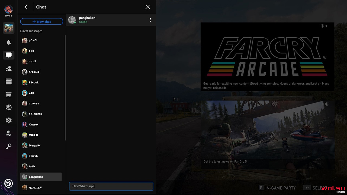The image size is (347, 195).
Task: Open the settings gear icon
Action: pyautogui.click(x=9, y=121)
